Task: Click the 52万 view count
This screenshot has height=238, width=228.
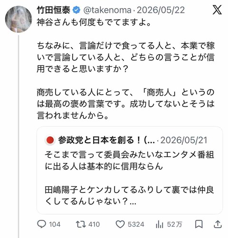Action: (174, 224)
